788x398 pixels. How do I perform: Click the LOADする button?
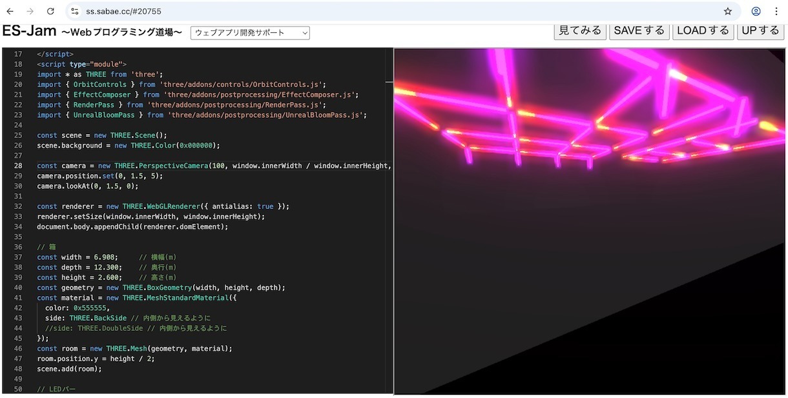point(703,30)
